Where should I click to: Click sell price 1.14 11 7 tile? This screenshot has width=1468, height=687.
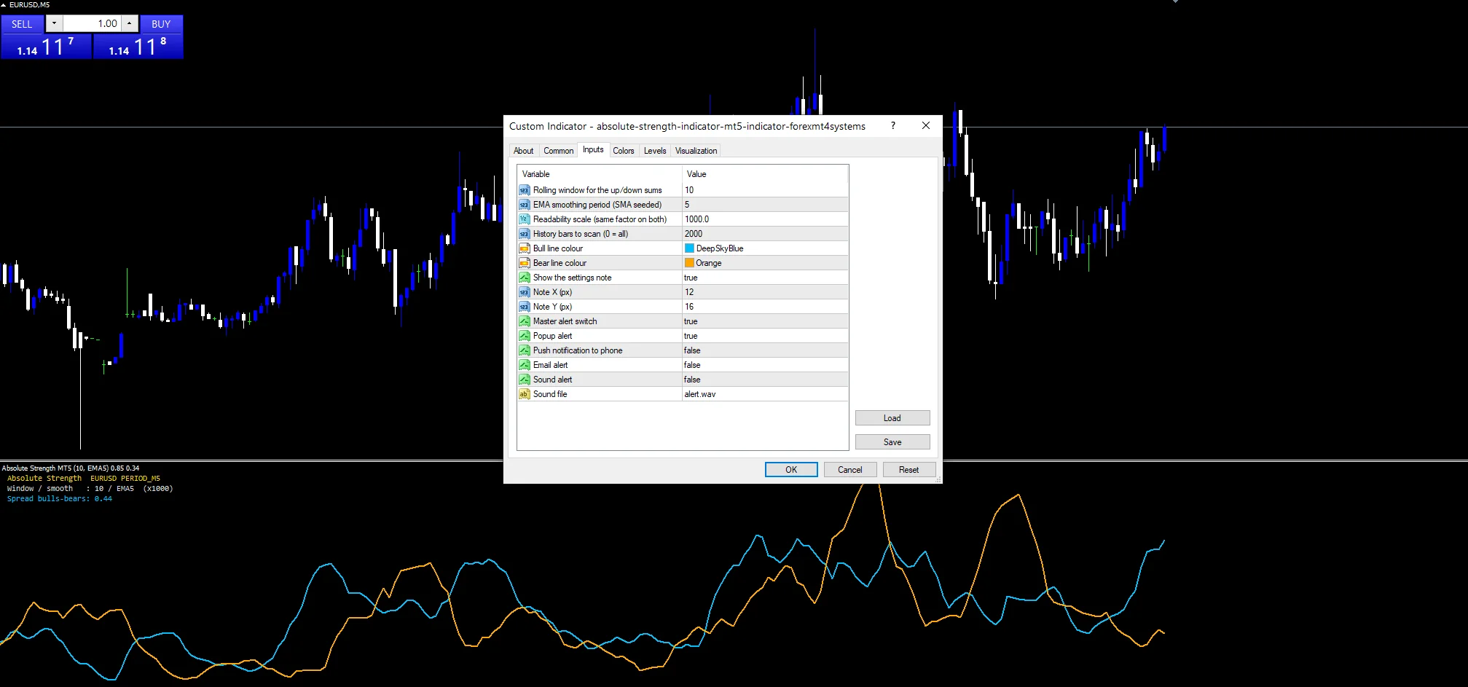pos(46,47)
